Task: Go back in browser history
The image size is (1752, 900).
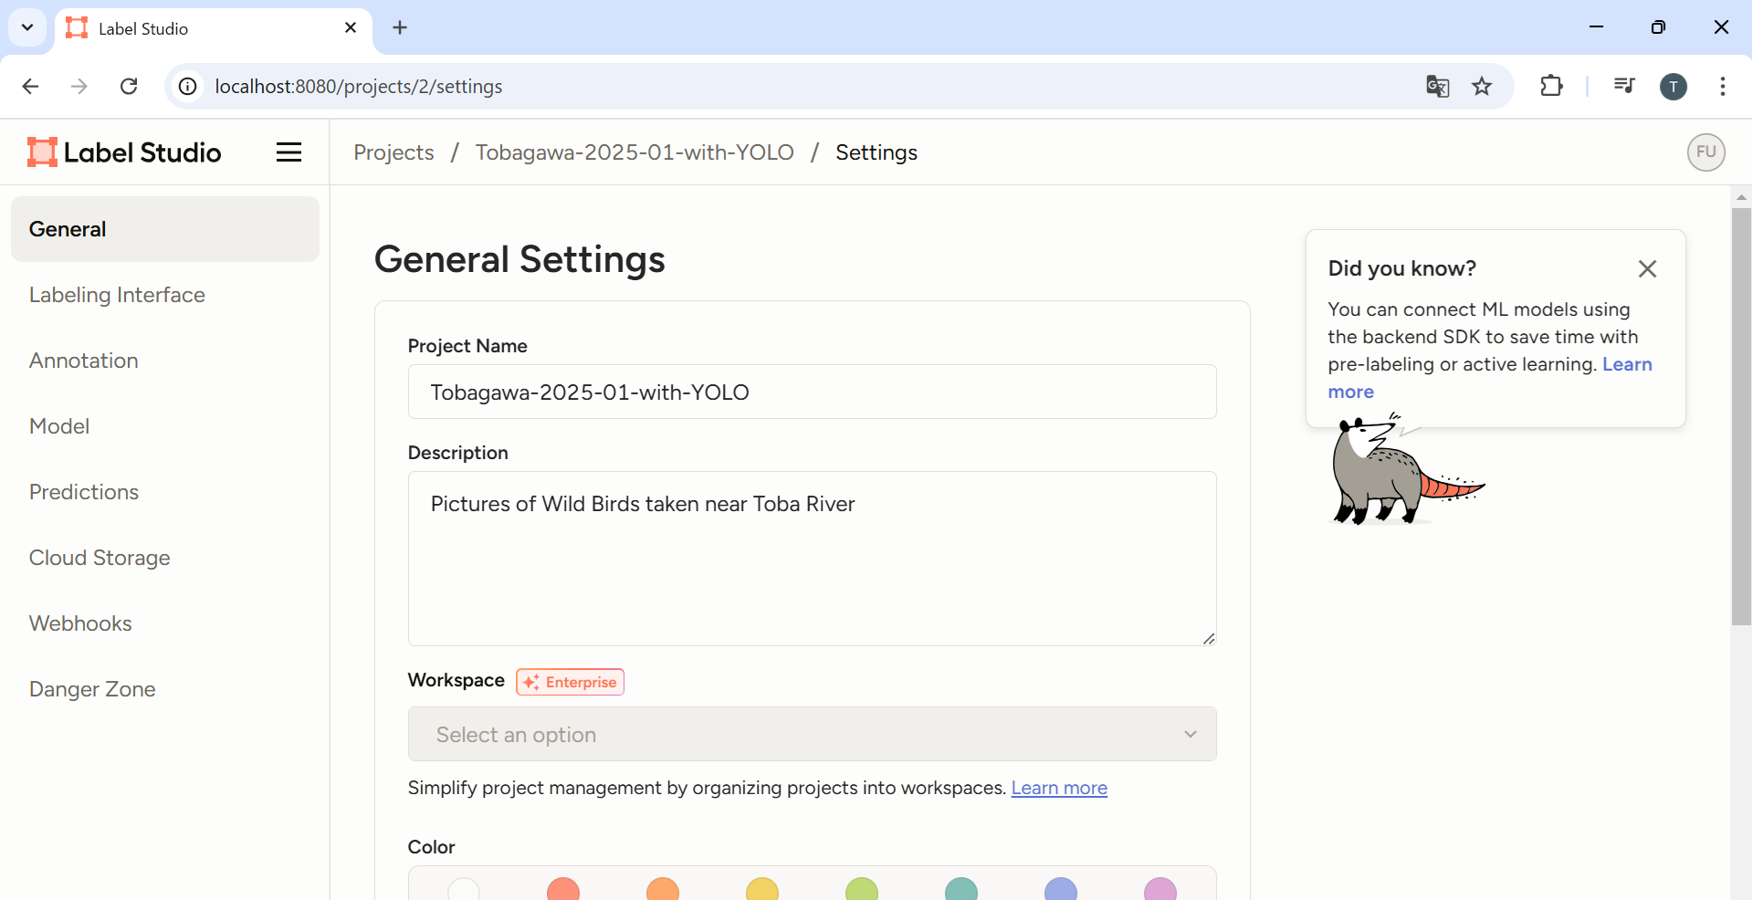Action: coord(30,86)
